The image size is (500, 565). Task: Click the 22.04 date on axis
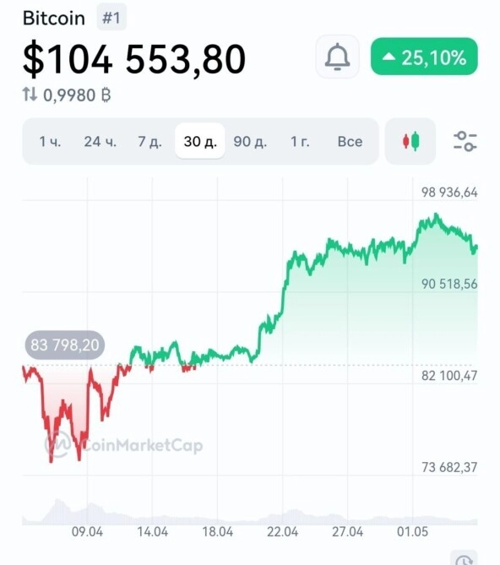click(x=282, y=532)
